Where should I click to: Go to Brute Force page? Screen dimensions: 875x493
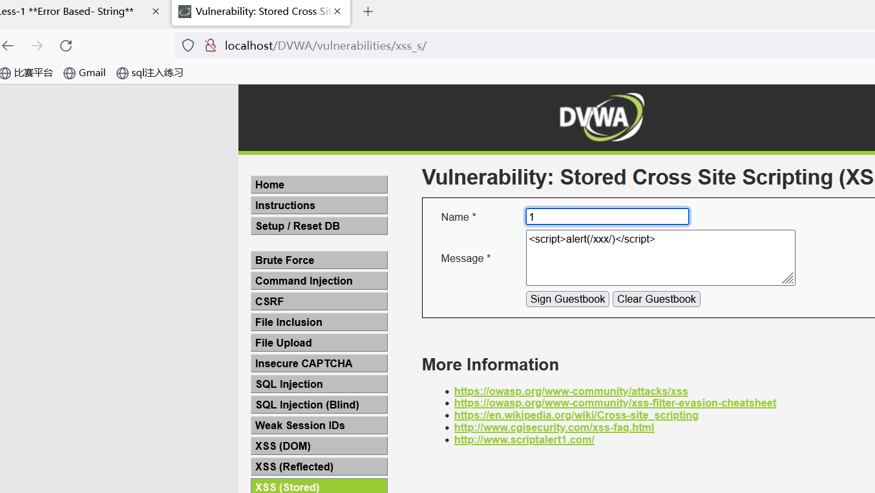point(319,260)
